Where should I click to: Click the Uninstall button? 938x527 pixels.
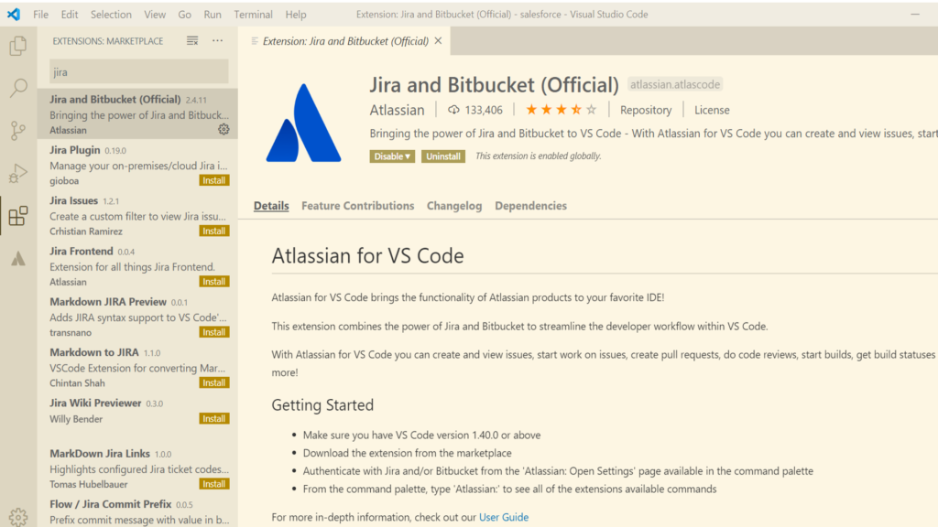pos(443,156)
